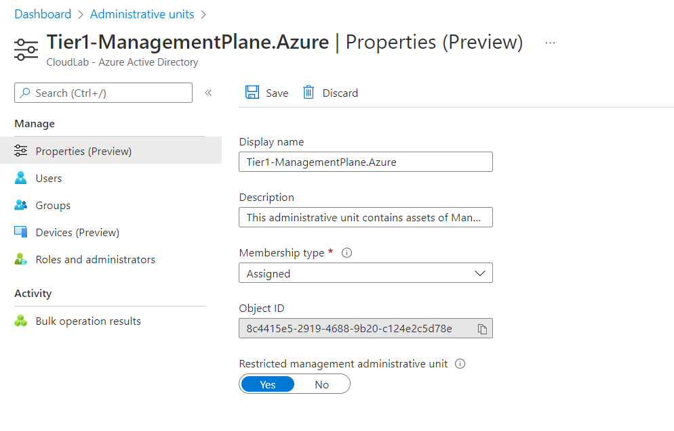
Task: Go to Administrative units breadcrumb link
Action: pyautogui.click(x=142, y=14)
